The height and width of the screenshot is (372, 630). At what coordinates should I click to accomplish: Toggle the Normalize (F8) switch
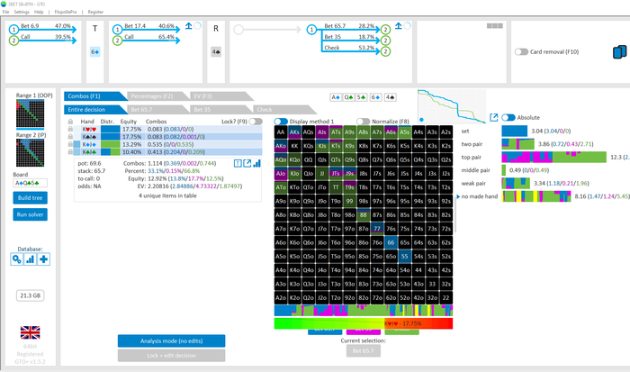pos(363,121)
